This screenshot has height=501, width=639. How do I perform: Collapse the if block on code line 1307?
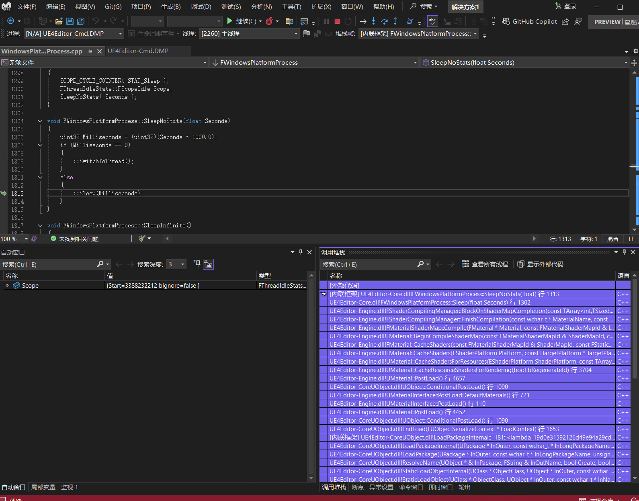40,145
